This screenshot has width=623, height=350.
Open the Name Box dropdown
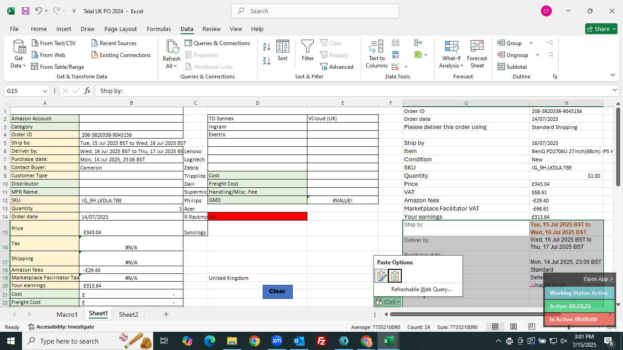point(45,91)
